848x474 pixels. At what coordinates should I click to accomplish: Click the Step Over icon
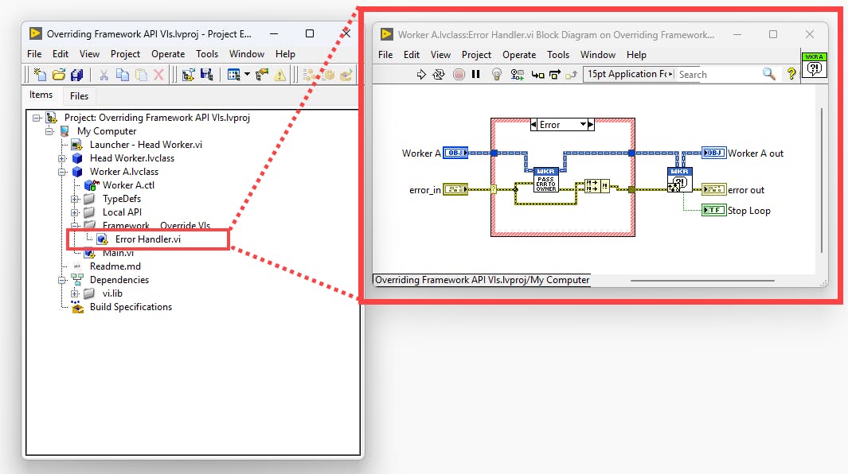pyautogui.click(x=556, y=74)
